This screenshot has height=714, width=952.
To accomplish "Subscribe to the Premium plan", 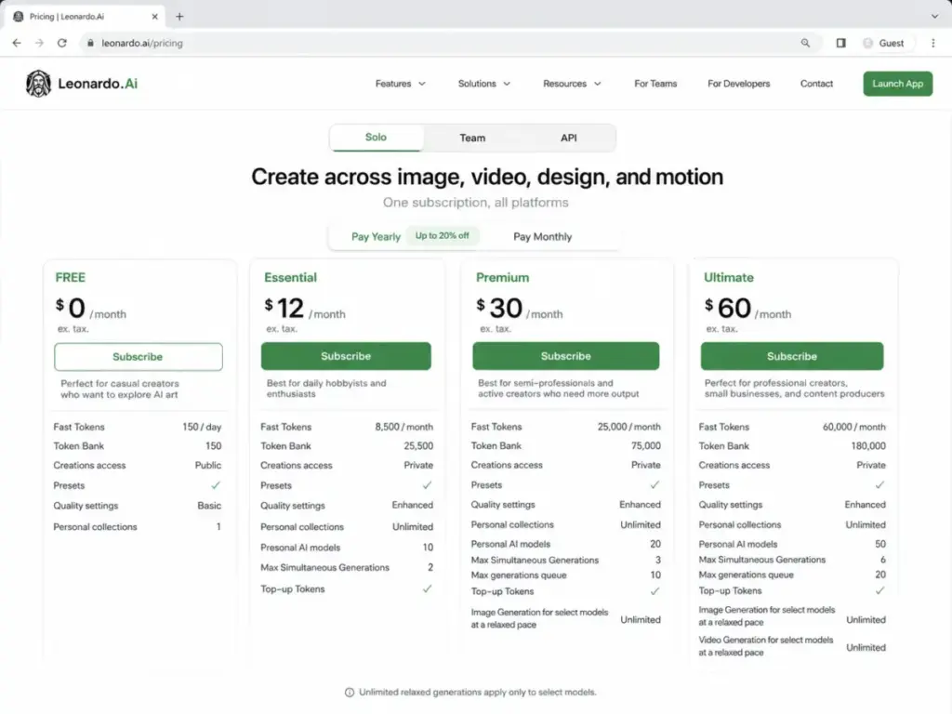I will [x=566, y=356].
